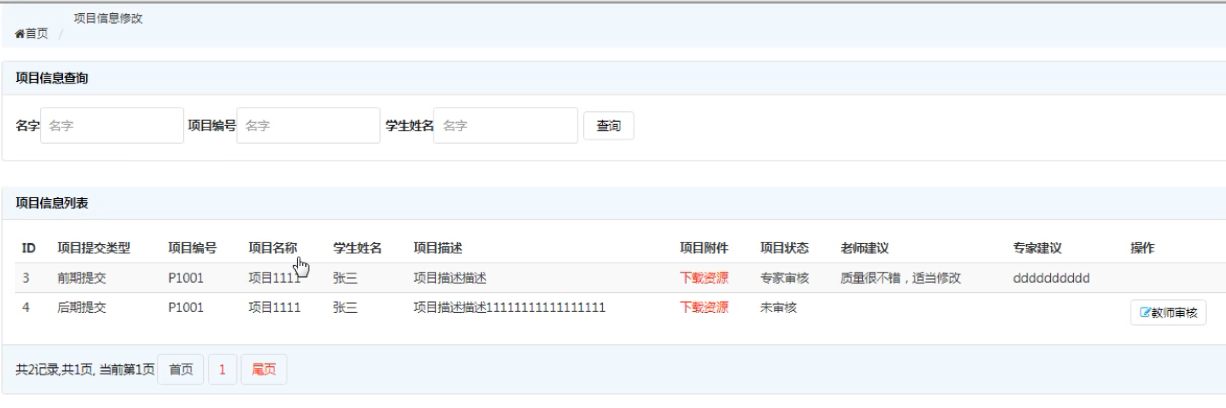
Task: Click the 项目编号 column header
Action: pos(192,248)
